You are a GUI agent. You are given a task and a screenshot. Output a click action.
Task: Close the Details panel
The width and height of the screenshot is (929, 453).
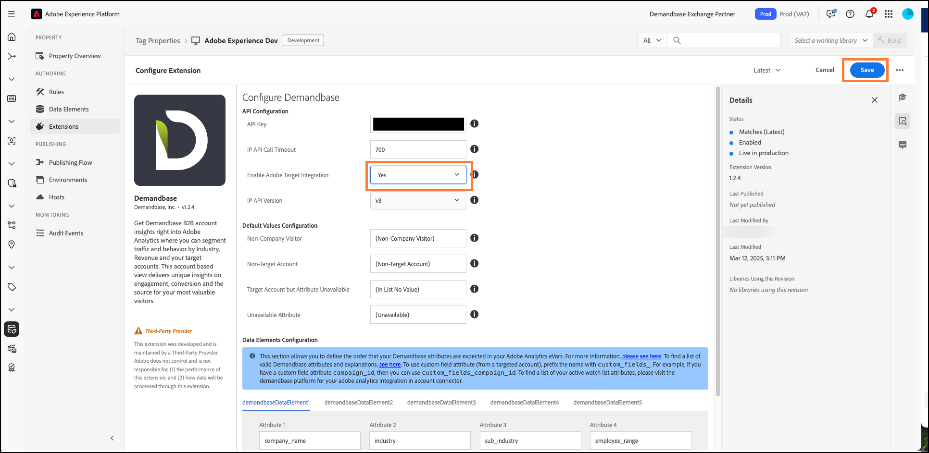tap(875, 100)
